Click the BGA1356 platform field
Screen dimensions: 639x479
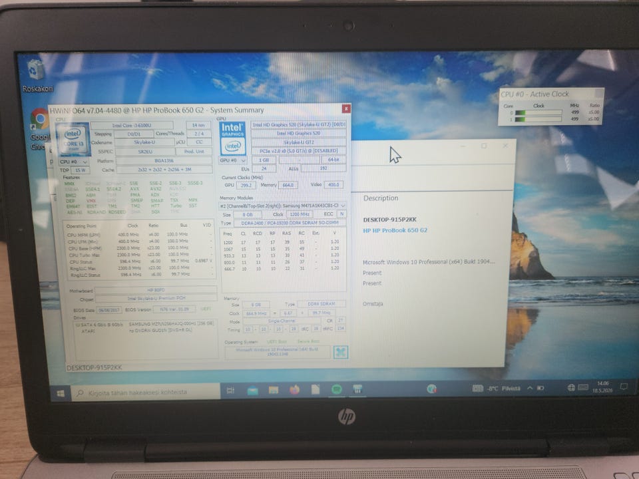164,160
